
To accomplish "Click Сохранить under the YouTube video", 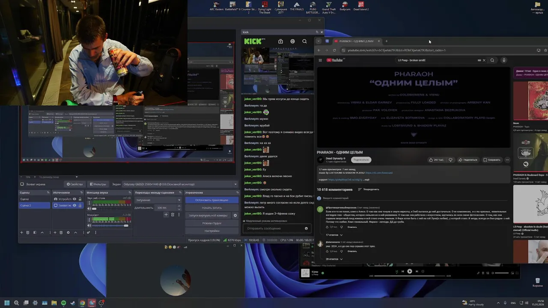I will click(491, 160).
